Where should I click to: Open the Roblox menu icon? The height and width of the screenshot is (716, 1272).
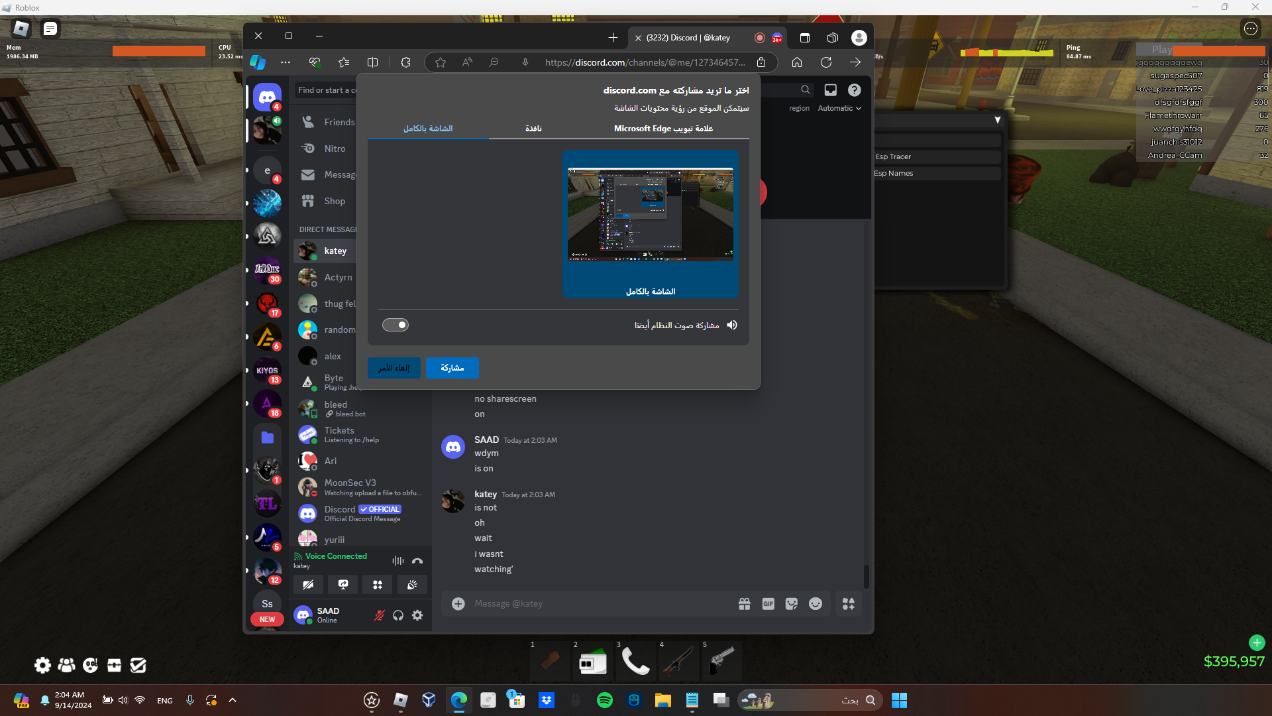[x=21, y=29]
